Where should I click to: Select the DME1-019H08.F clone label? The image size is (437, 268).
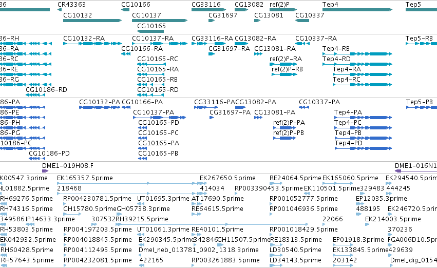point(68,166)
